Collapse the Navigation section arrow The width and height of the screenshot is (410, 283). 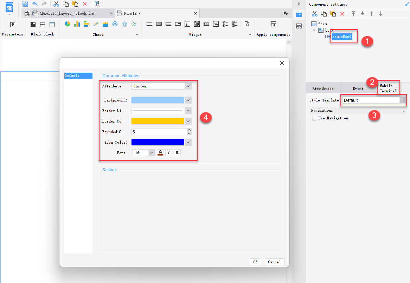(404, 111)
